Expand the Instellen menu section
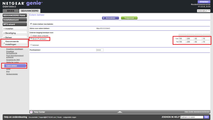Screen dimensions: 213x120 15,29
